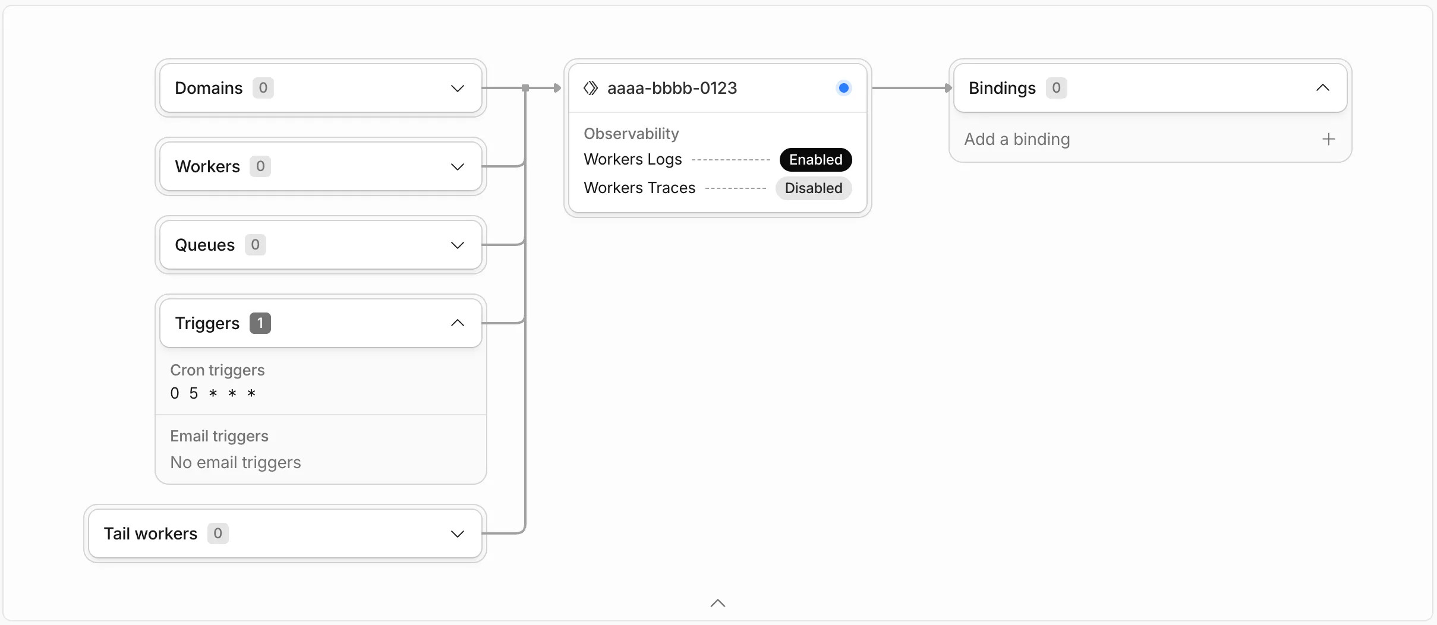Click the Bindings count badge 0
This screenshot has height=625, width=1437.
(1056, 88)
